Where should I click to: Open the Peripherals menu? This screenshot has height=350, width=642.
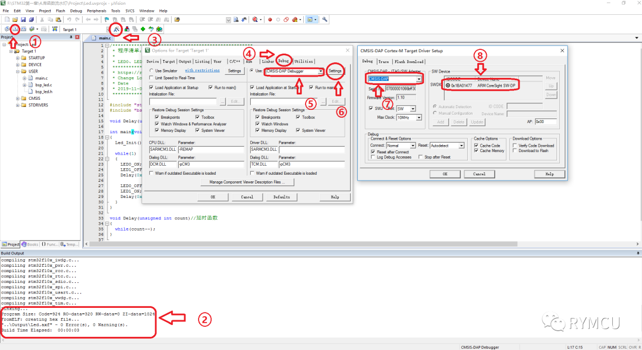click(97, 11)
